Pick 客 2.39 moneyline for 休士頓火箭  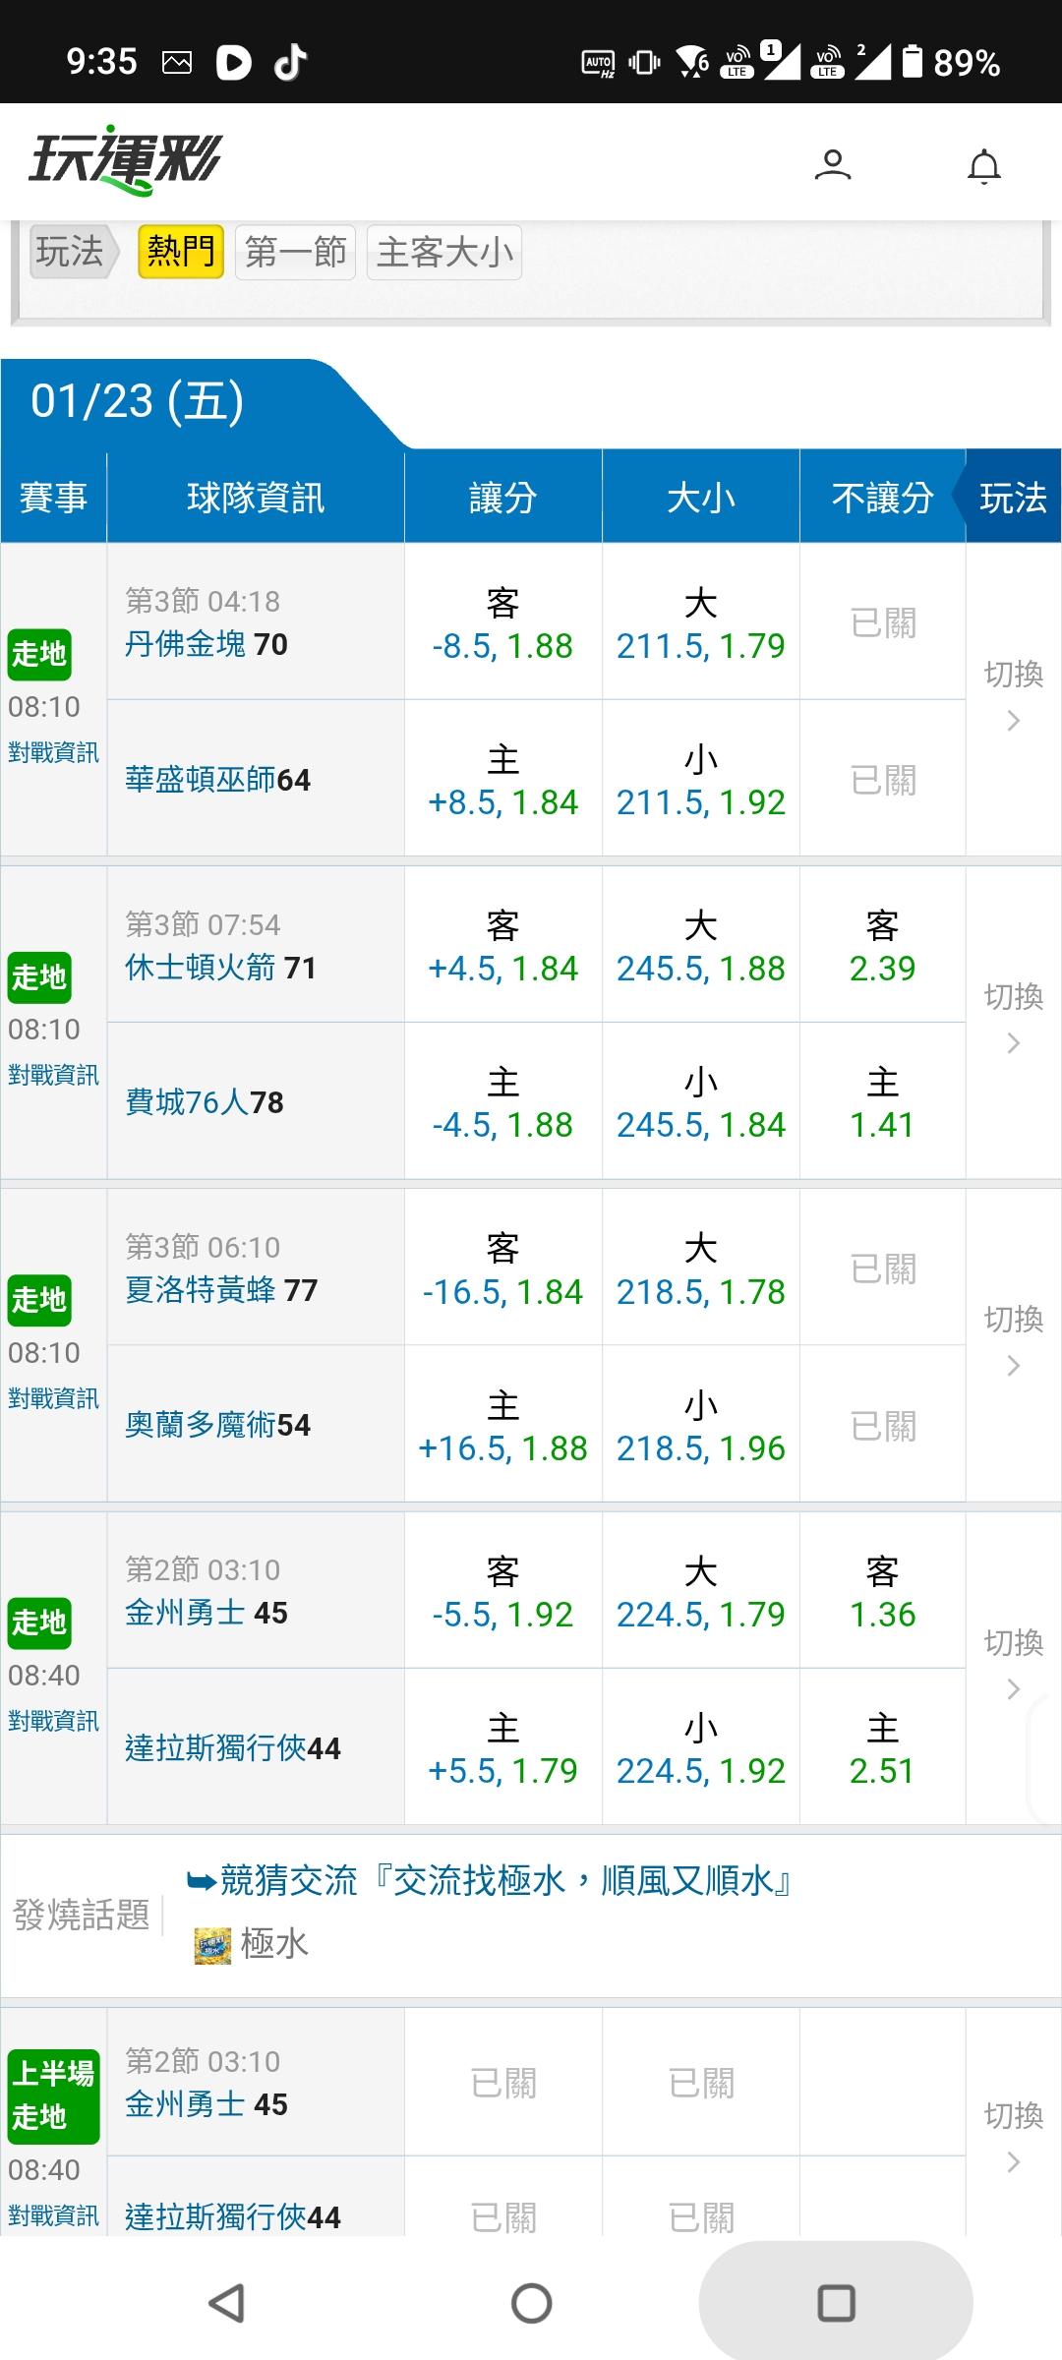(882, 946)
